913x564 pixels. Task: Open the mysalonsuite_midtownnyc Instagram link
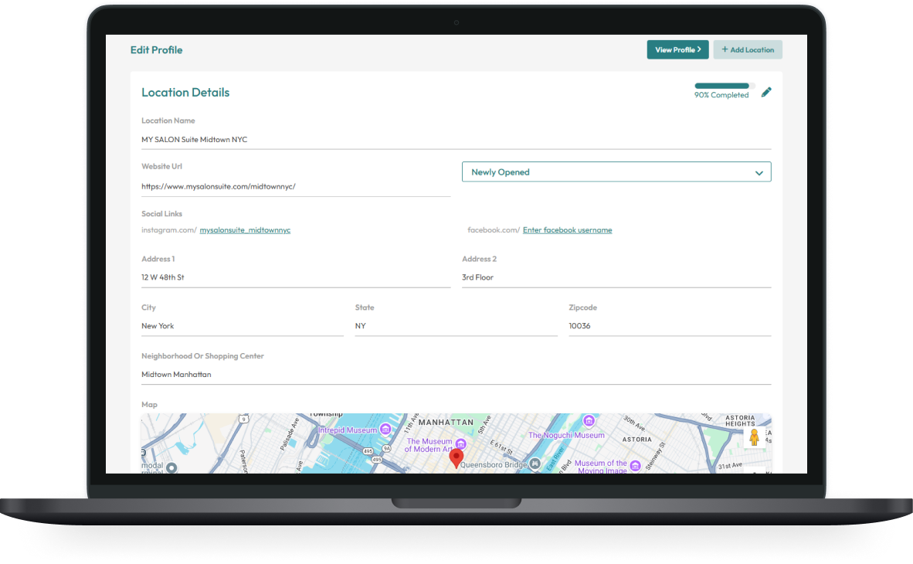point(245,229)
